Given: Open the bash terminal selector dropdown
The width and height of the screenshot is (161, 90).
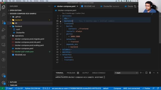Looking at the screenshot, I should coord(126,73).
